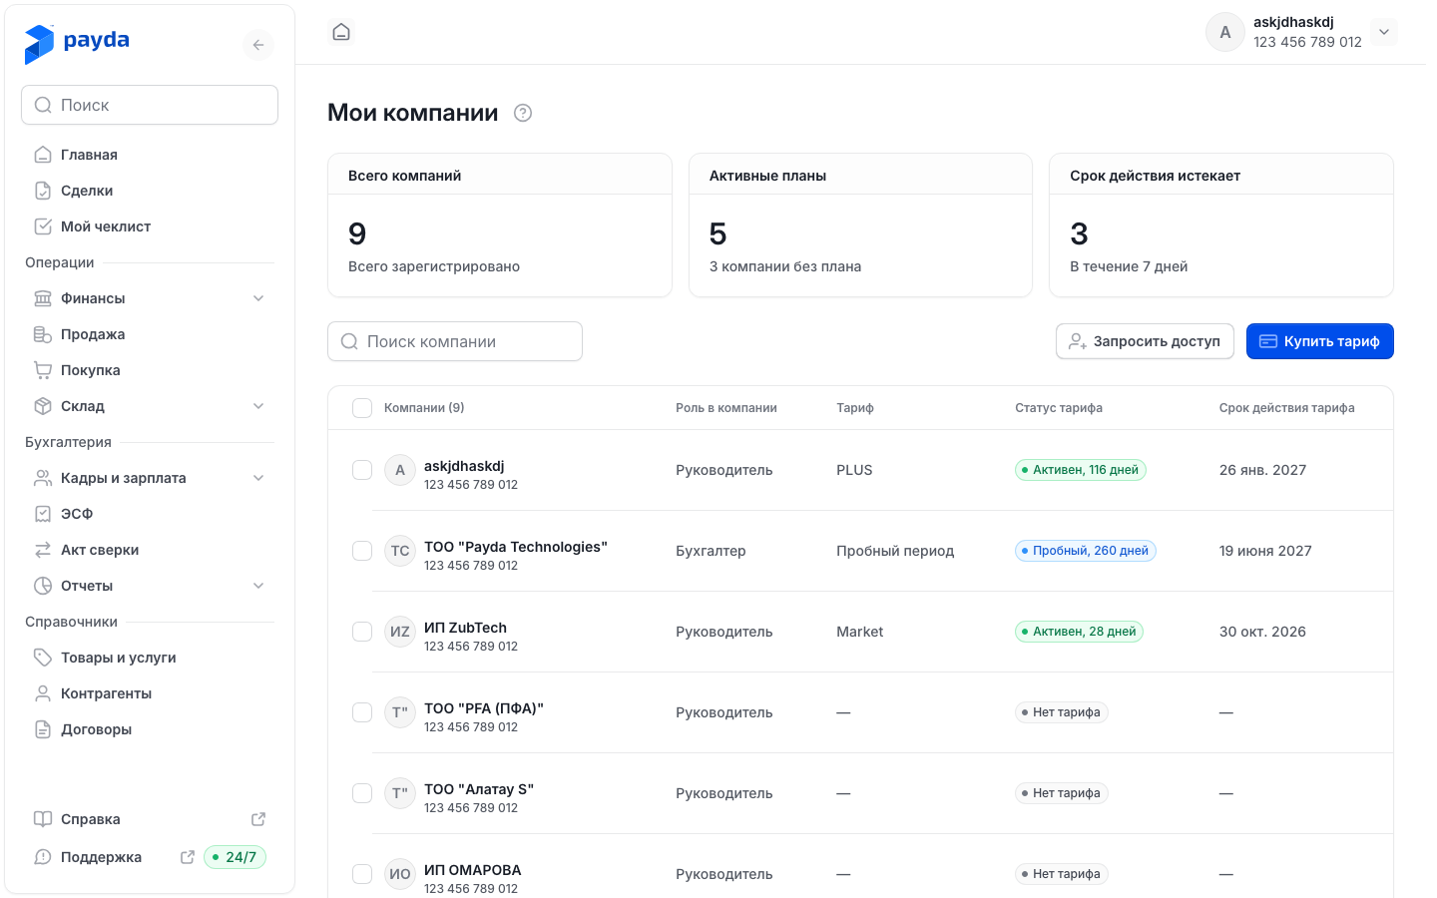Screen dimensions: 1437x898
Task: Click the Сделки document icon
Action: coord(43,191)
